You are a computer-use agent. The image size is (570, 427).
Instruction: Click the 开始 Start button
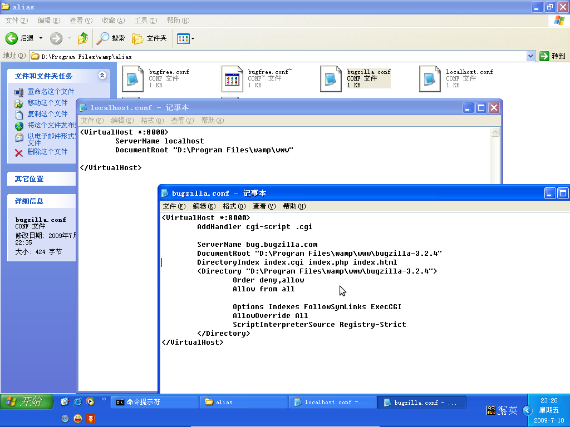[27, 401]
